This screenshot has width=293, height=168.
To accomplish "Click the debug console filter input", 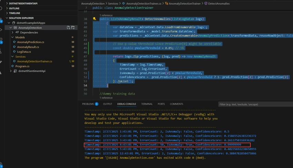I will click(x=255, y=104).
